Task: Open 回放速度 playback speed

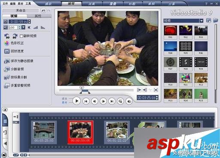Action: click(x=14, y=51)
